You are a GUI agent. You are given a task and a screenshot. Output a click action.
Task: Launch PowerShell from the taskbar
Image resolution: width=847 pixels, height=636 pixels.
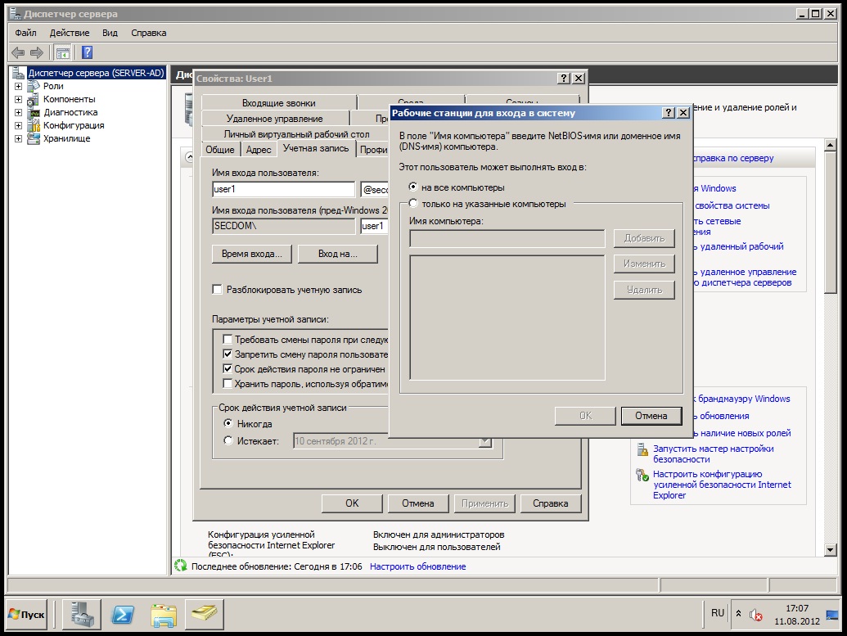123,615
